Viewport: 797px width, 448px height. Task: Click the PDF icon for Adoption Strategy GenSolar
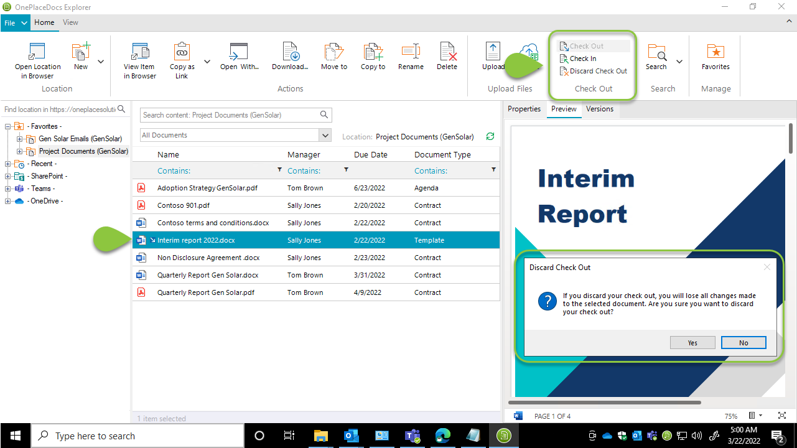coord(141,188)
